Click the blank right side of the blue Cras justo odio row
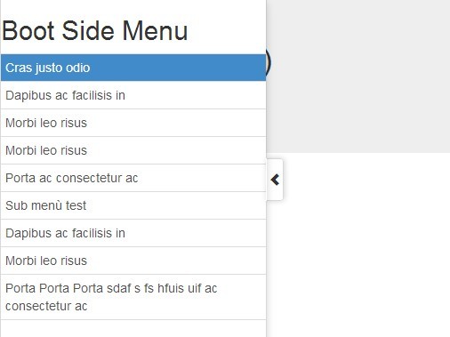The image size is (450, 337). (178, 68)
